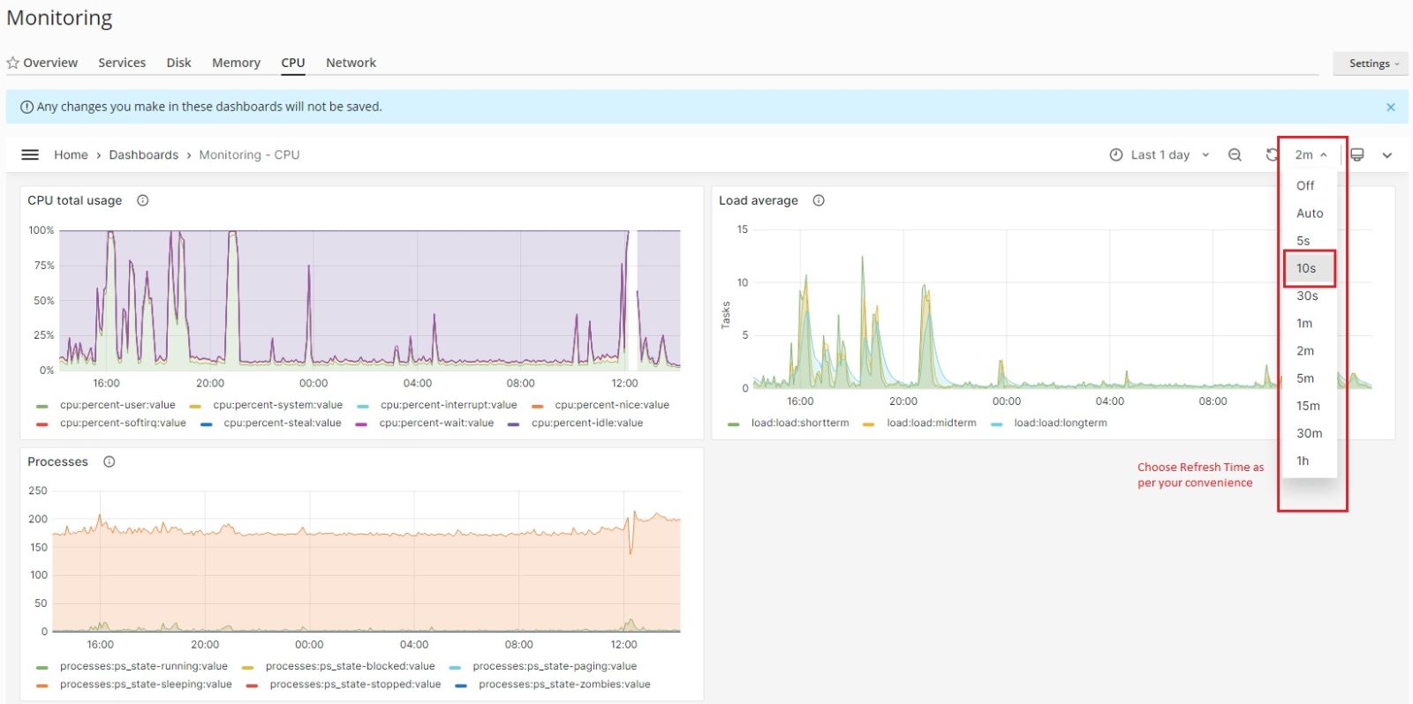Image resolution: width=1413 pixels, height=704 pixels.
Task: Toggle load:load:midterm legend series
Action: point(931,423)
